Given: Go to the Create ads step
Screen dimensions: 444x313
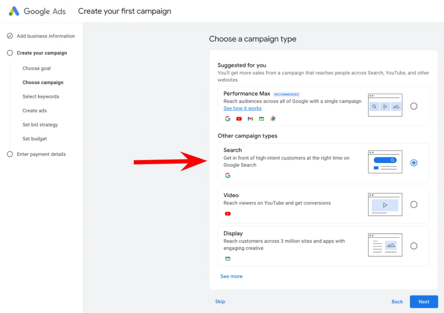Looking at the screenshot, I should tap(35, 110).
